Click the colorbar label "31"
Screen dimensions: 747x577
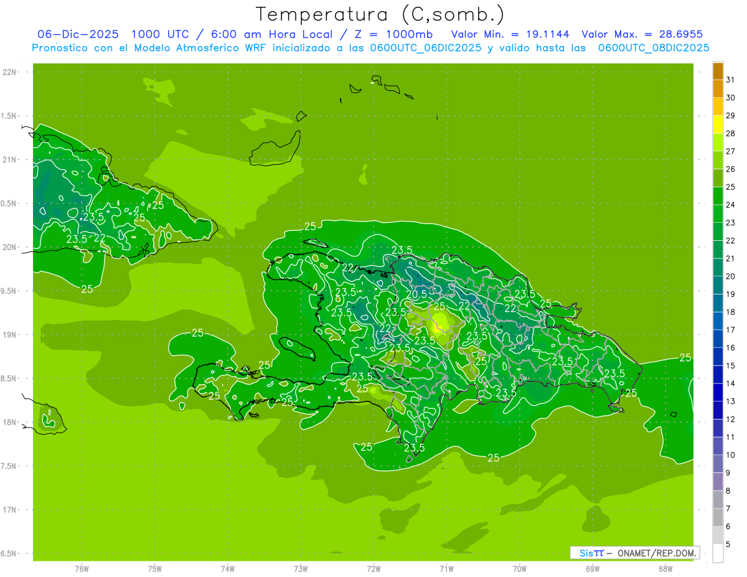click(731, 80)
